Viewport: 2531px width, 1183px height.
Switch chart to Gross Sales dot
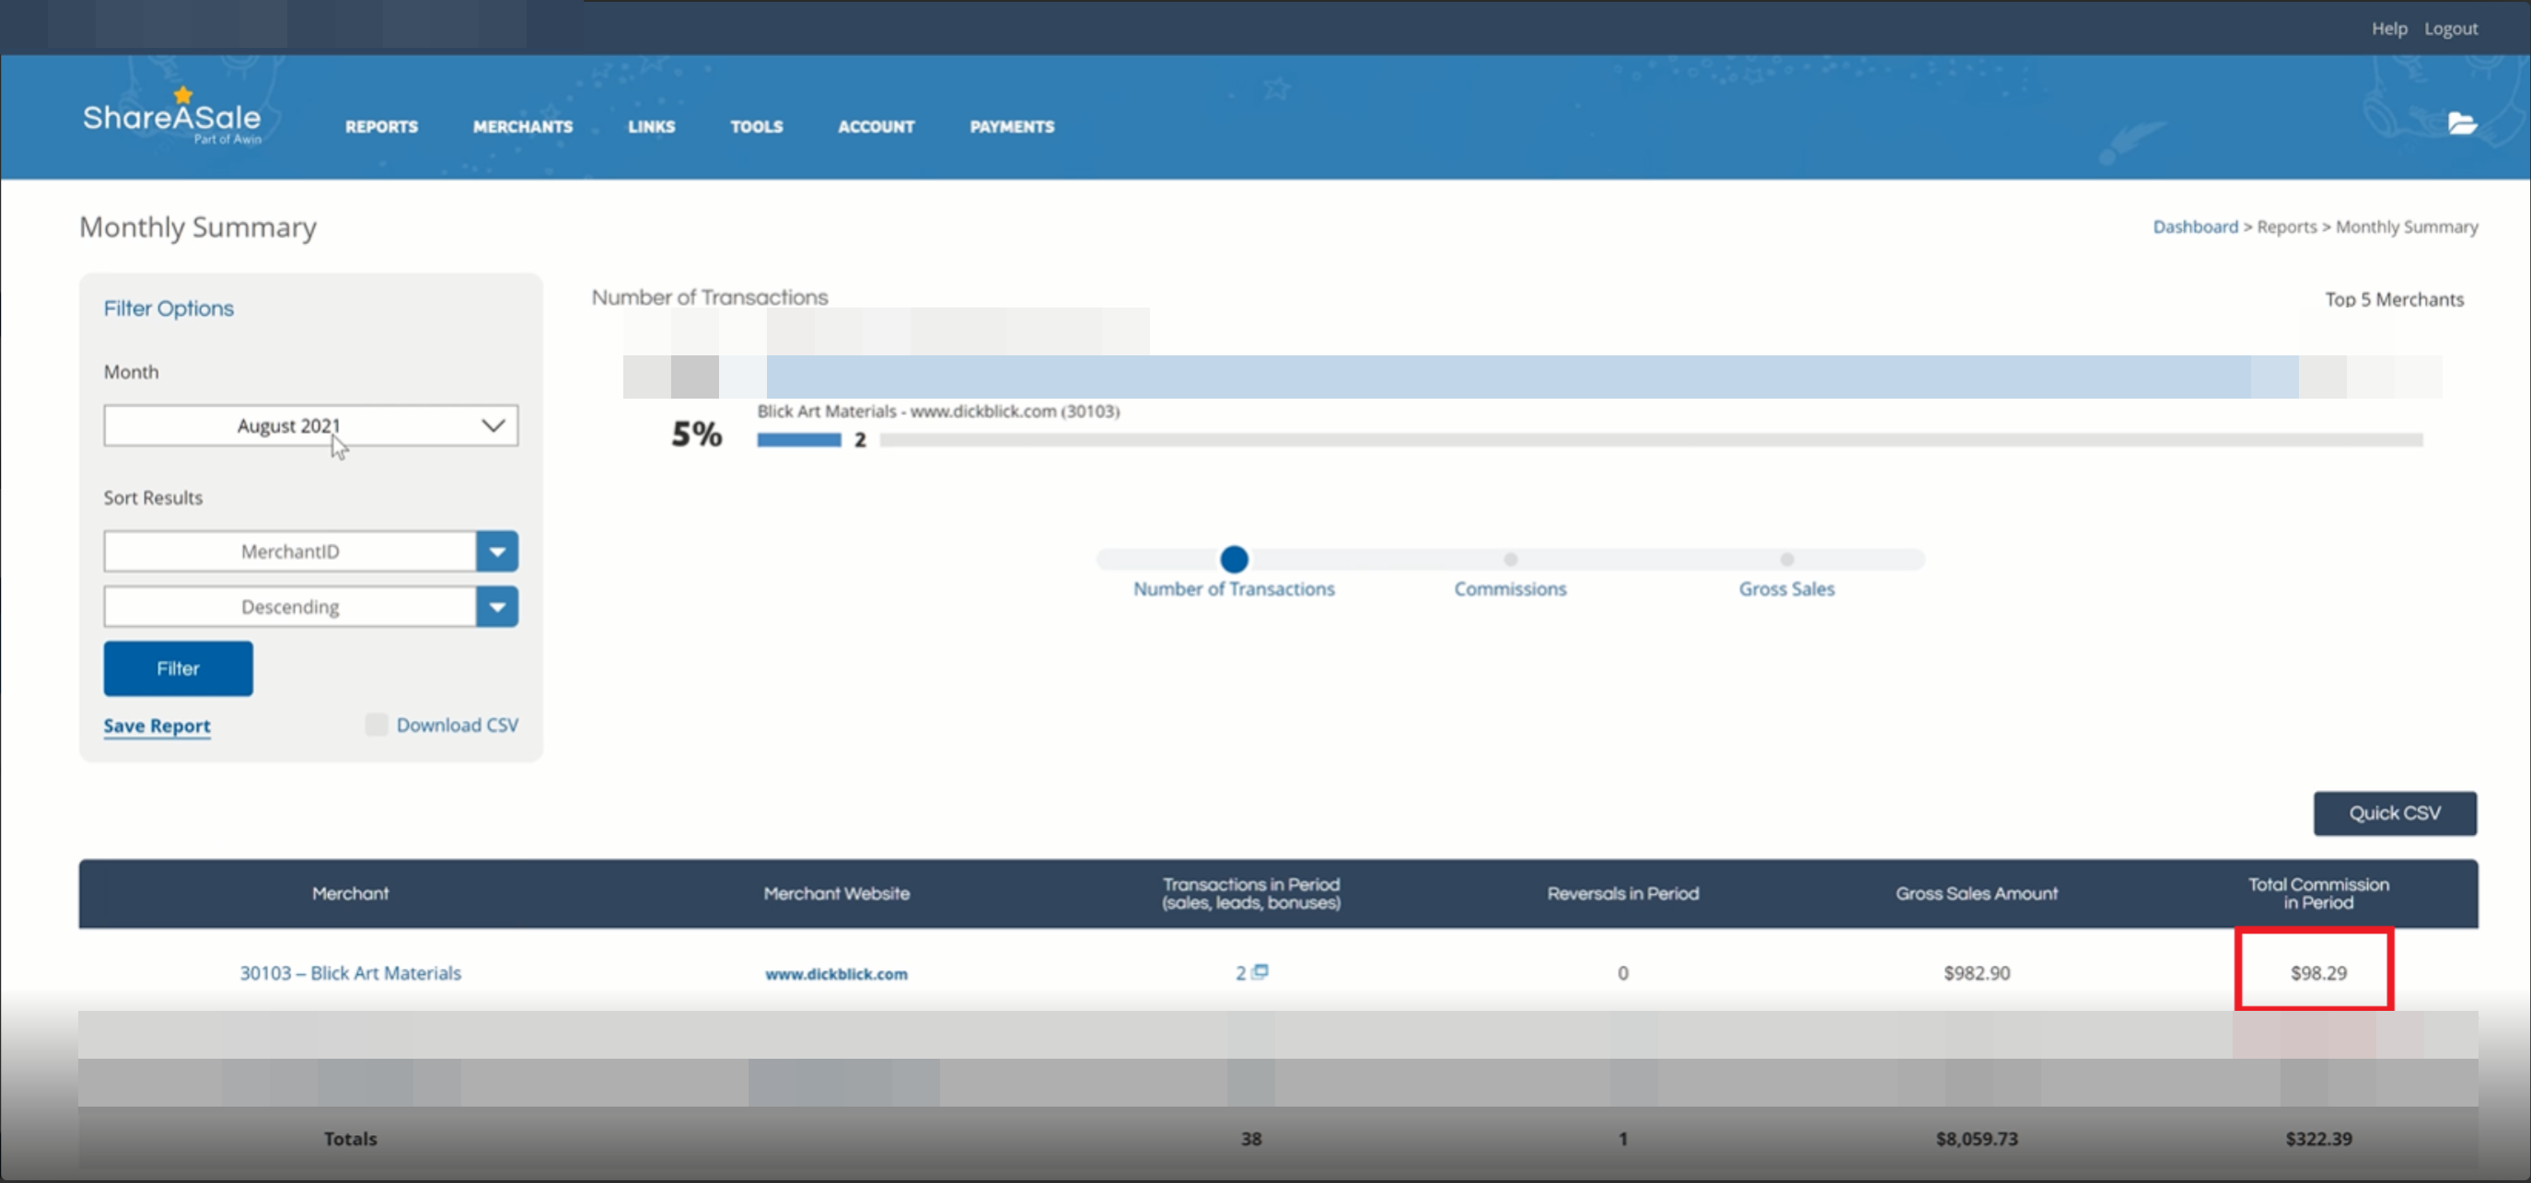(x=1786, y=559)
